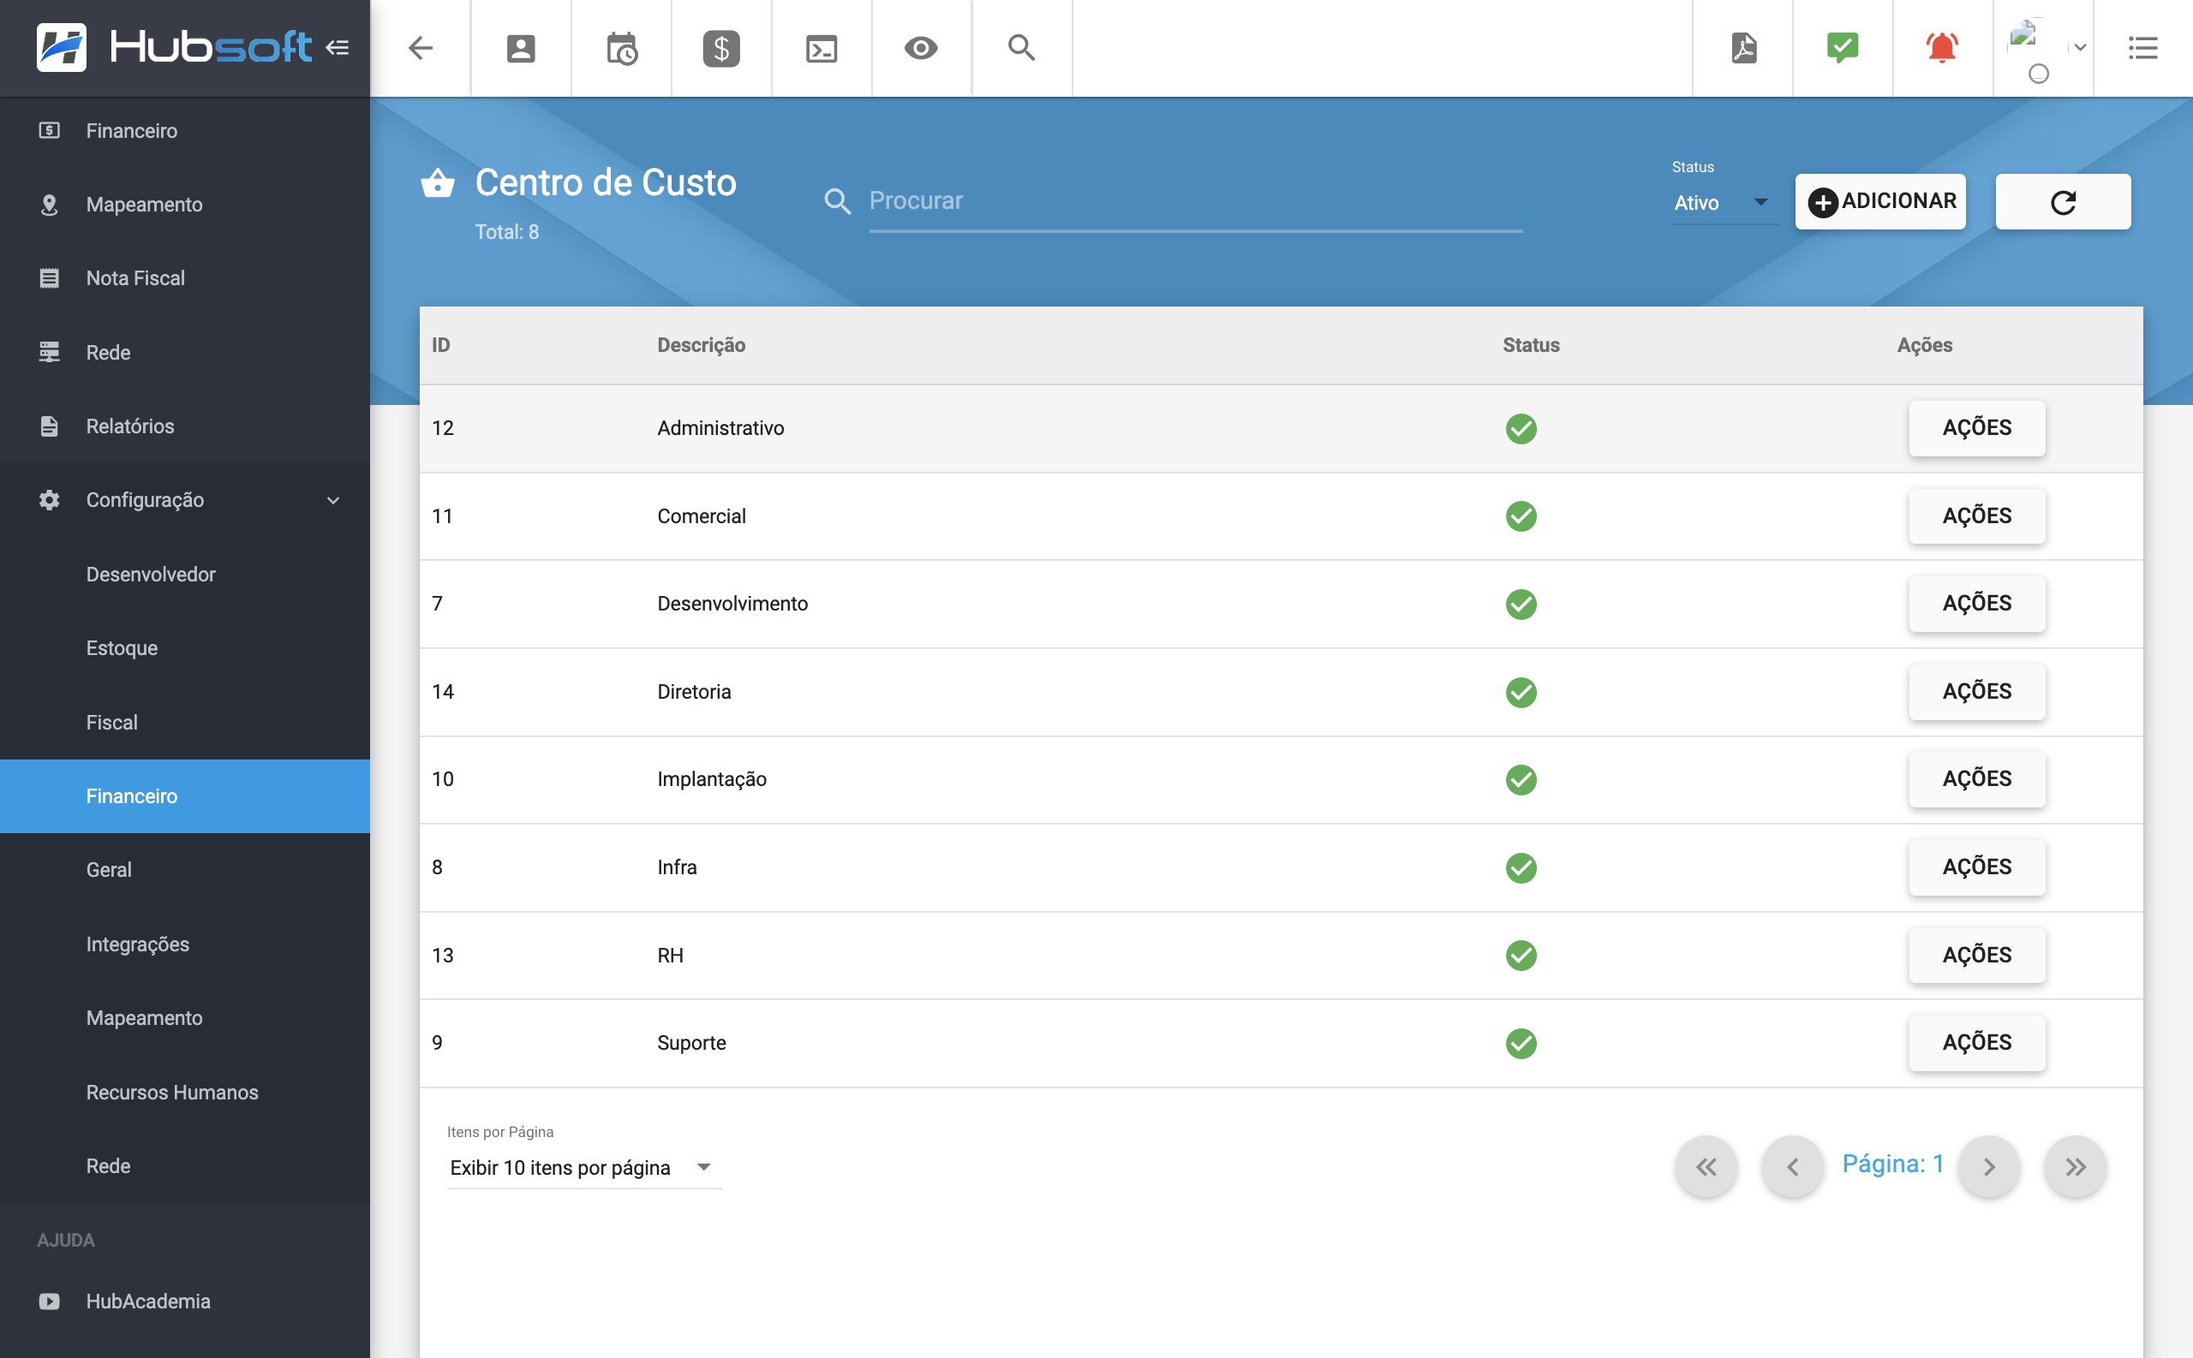Click the green status check for Diretoria

(1521, 692)
